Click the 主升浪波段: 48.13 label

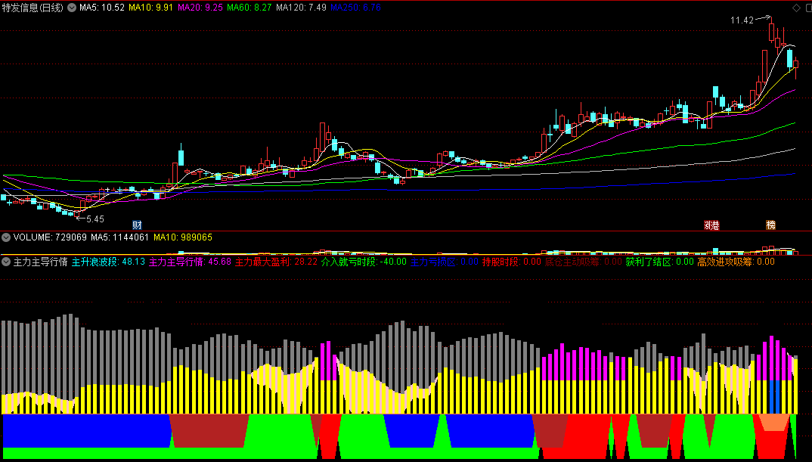pyautogui.click(x=108, y=262)
